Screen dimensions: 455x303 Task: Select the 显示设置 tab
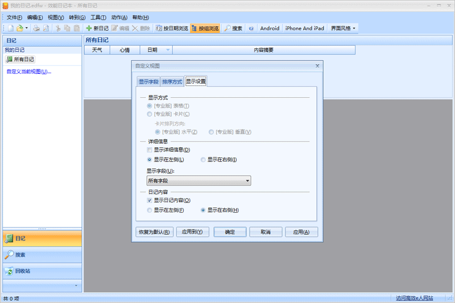(x=196, y=81)
